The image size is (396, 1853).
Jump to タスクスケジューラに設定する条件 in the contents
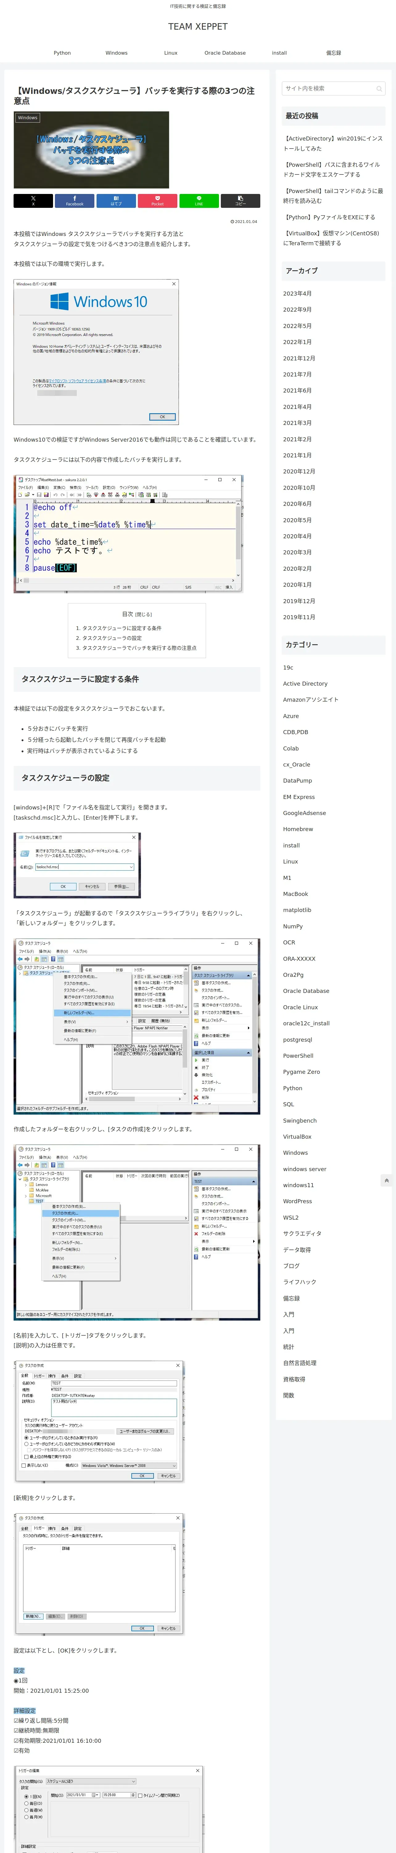click(122, 628)
